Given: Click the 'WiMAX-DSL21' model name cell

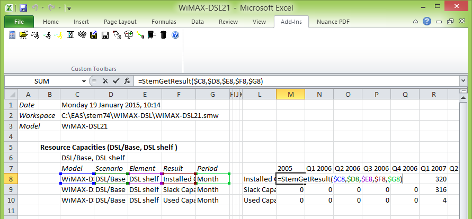Looking at the screenshot, I should tap(77, 126).
